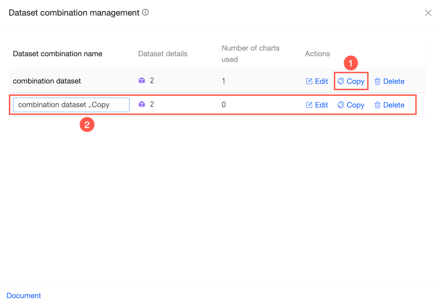Click the Dataset combination name column header
This screenshot has height=307, width=439.
(58, 54)
